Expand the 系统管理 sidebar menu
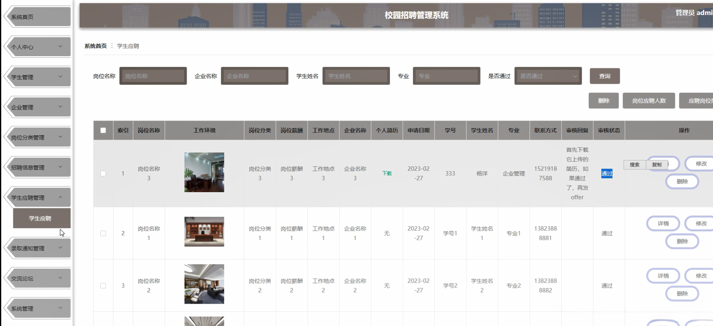Viewport: 713px width, 326px height. pos(37,309)
